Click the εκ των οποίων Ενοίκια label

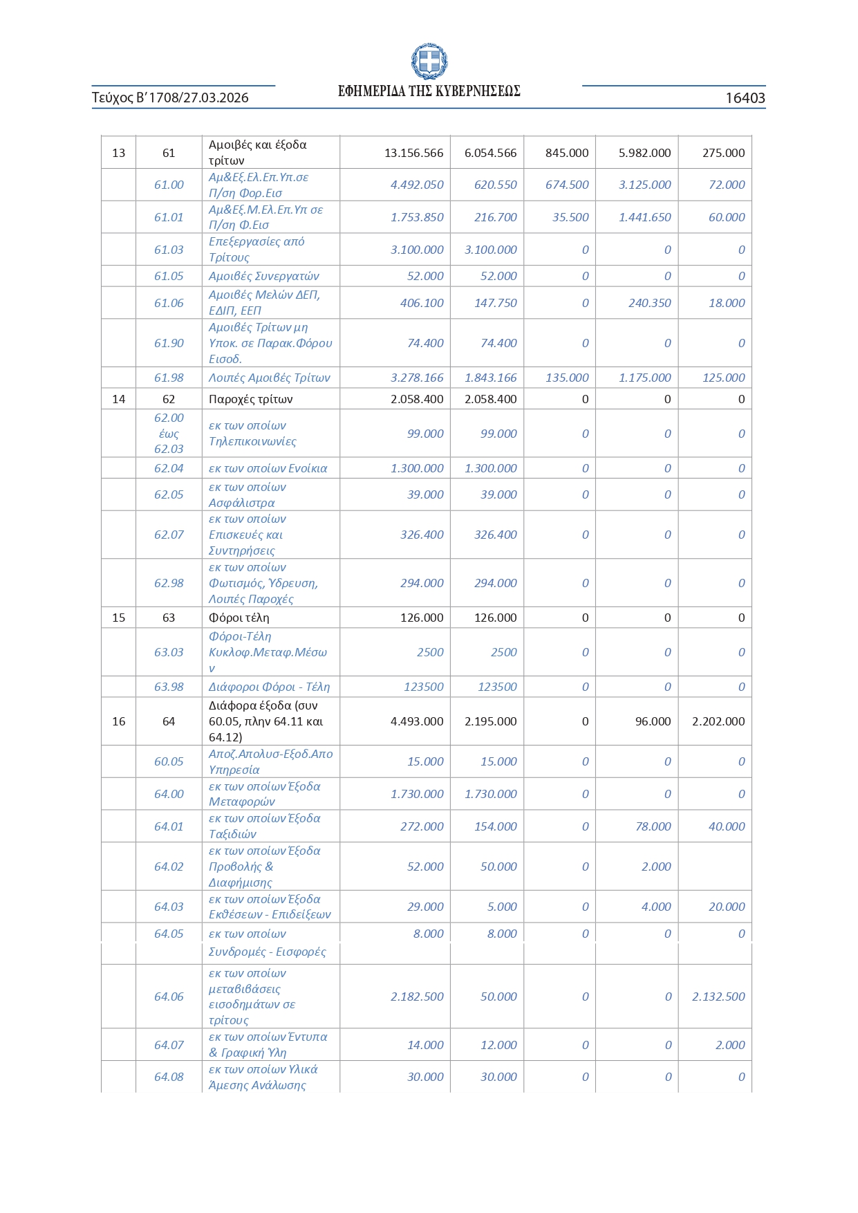268,468
